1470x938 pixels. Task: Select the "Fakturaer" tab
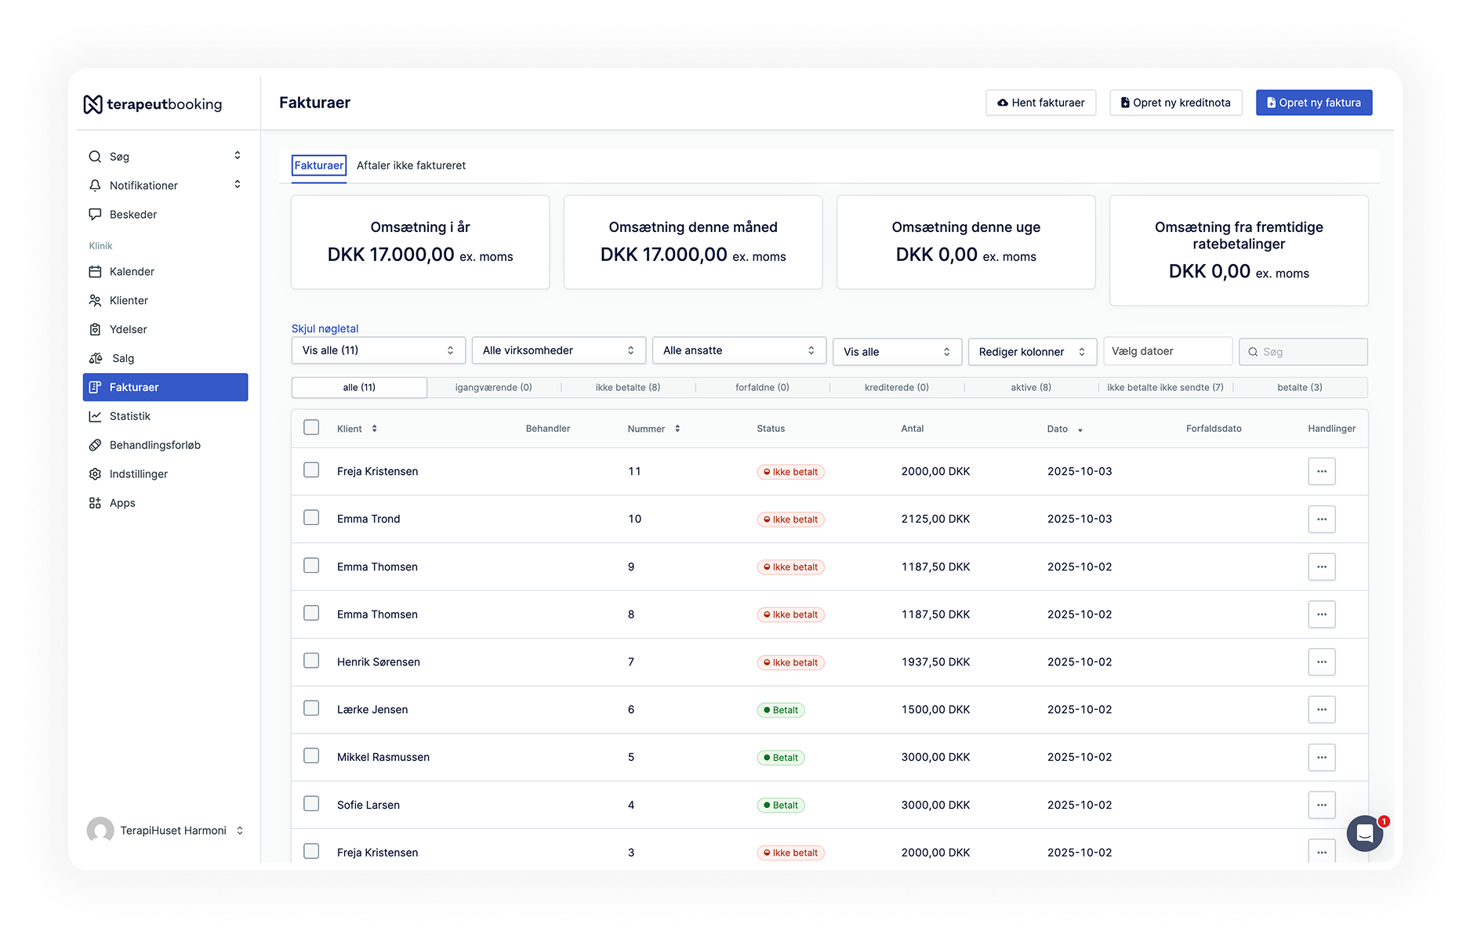pyautogui.click(x=319, y=165)
